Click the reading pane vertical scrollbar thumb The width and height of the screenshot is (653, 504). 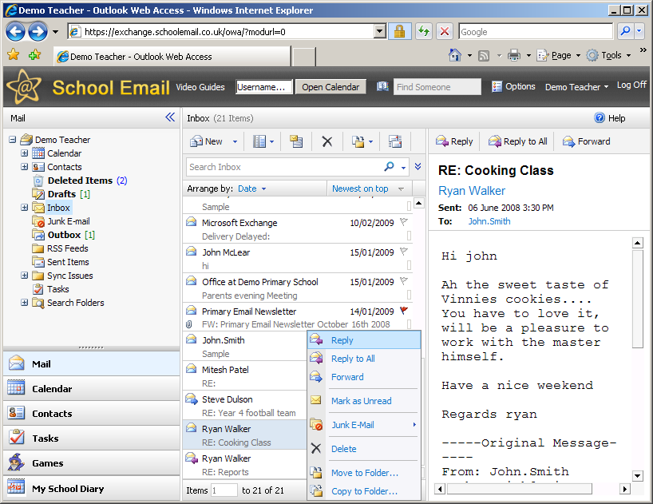tap(638, 298)
